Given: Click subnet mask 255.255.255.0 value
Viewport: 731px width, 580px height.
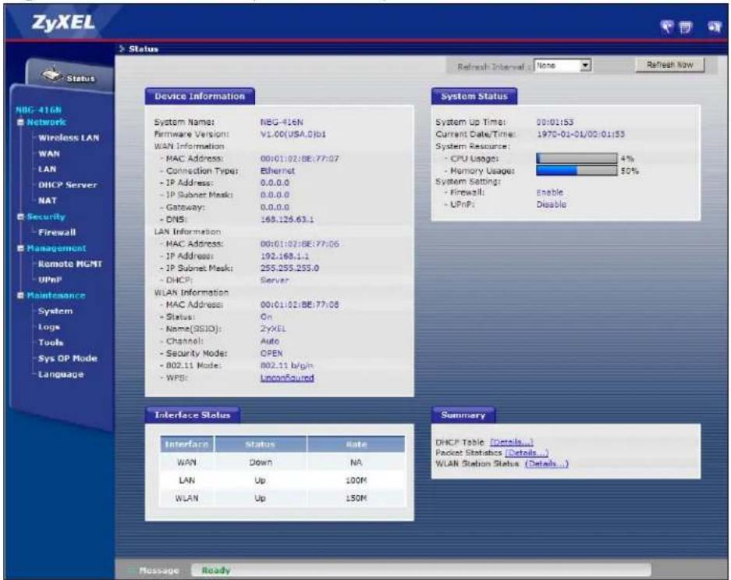Looking at the screenshot, I should coord(289,269).
